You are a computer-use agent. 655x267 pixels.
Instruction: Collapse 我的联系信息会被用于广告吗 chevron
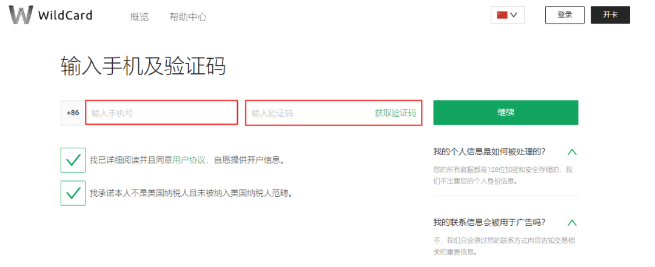(x=571, y=222)
